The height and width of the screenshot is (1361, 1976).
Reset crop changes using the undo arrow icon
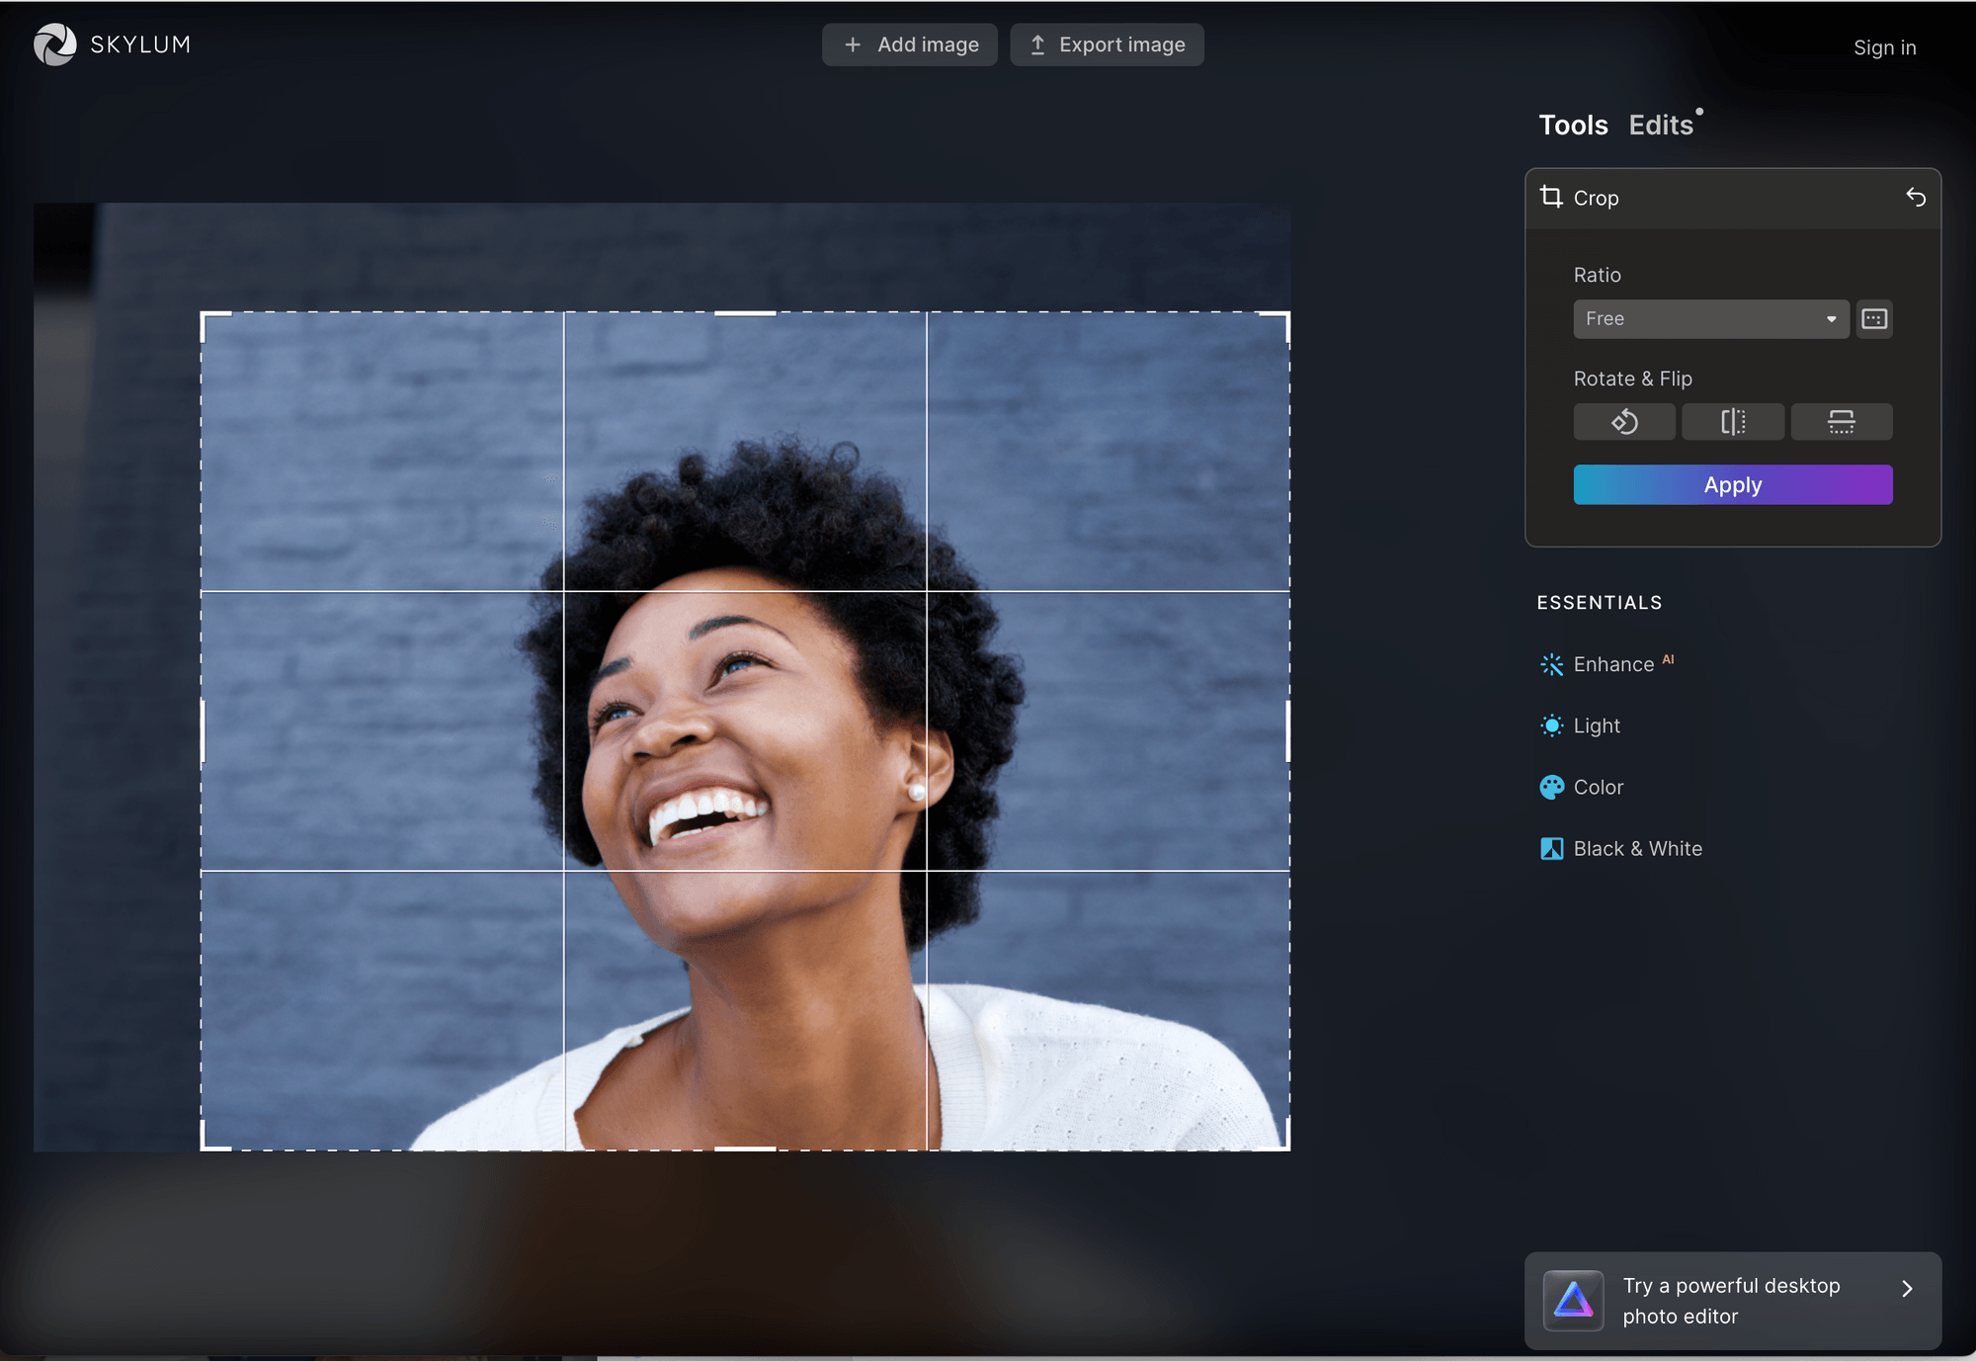(1917, 198)
